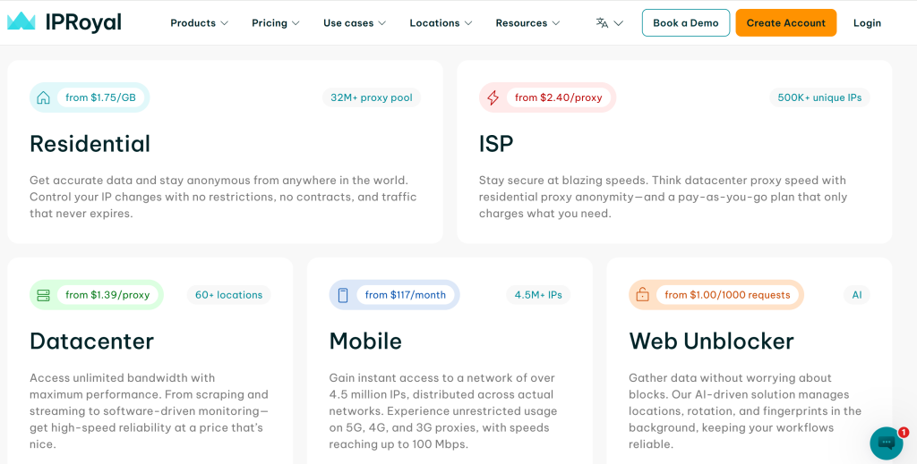Image resolution: width=917 pixels, height=464 pixels.
Task: Follow the Login link
Action: (x=867, y=23)
